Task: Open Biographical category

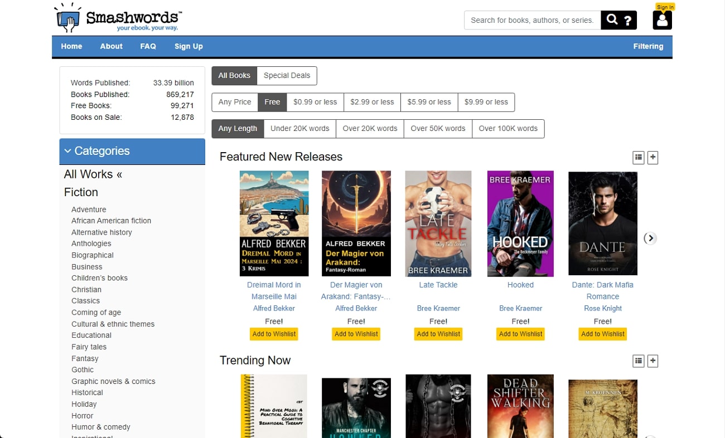Action: coord(92,255)
